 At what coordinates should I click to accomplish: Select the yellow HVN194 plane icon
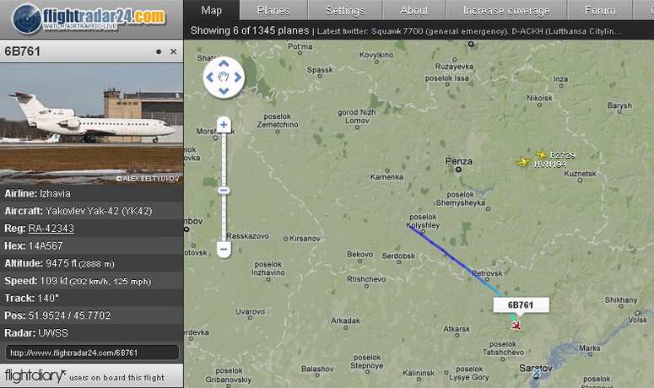(523, 162)
